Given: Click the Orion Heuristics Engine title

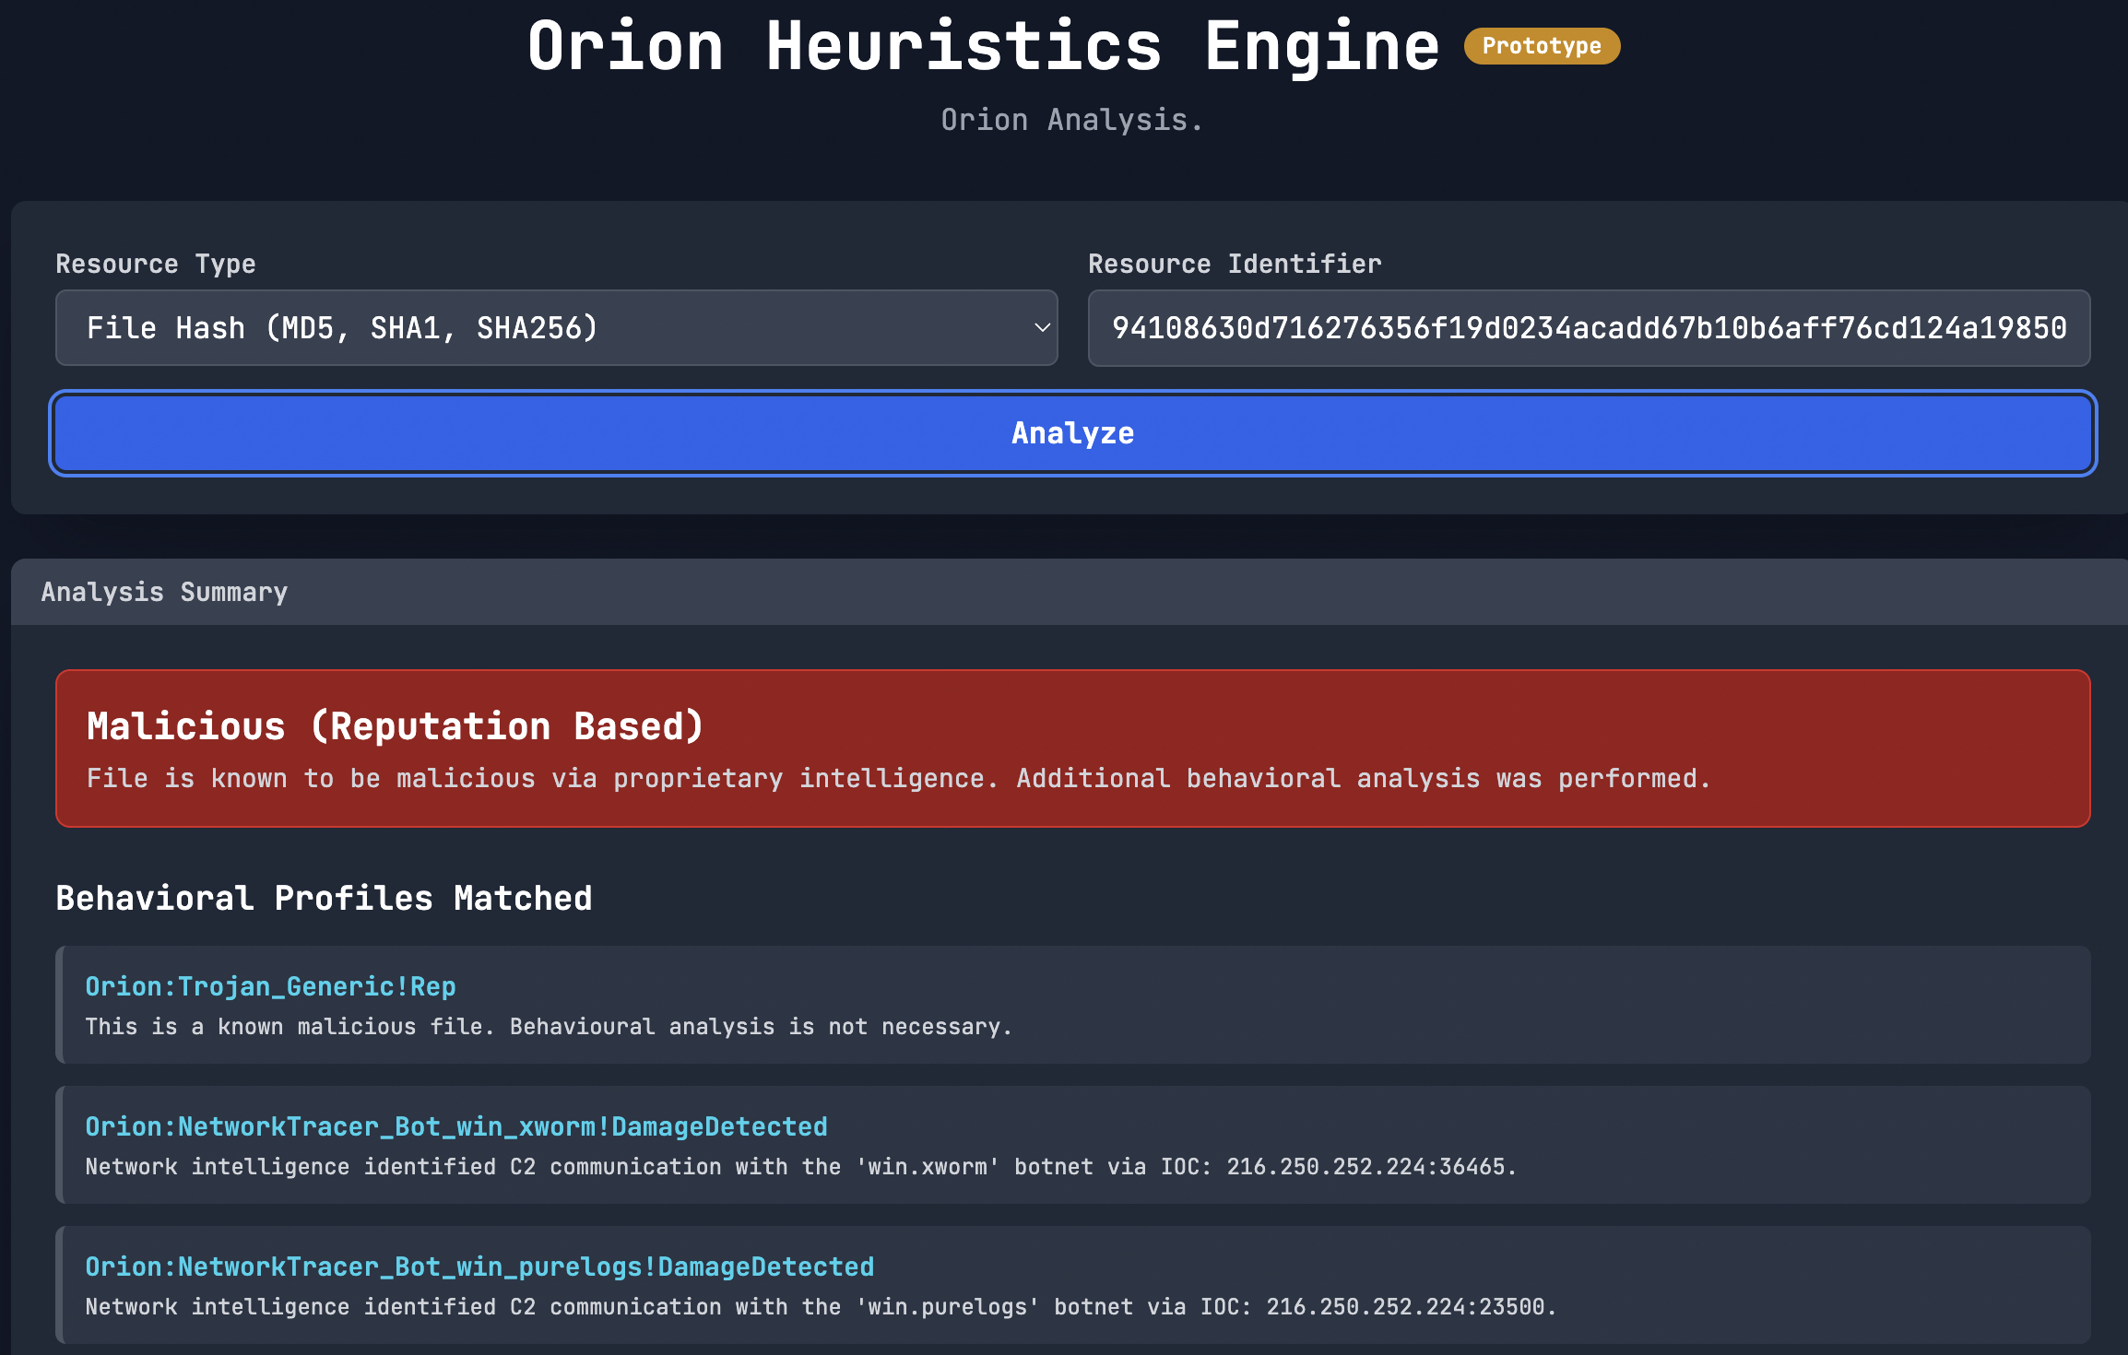Looking at the screenshot, I should pos(983,46).
